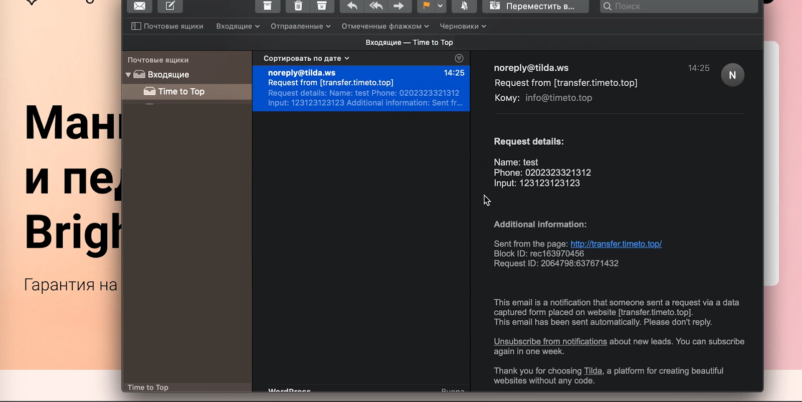Image resolution: width=802 pixels, height=402 pixels.
Task: Click the Get Mail envelope icon
Action: click(139, 6)
